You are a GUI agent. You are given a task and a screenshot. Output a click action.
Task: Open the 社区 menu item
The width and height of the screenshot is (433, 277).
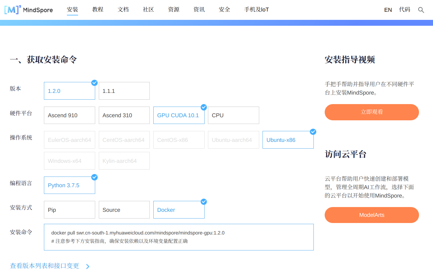click(x=148, y=10)
